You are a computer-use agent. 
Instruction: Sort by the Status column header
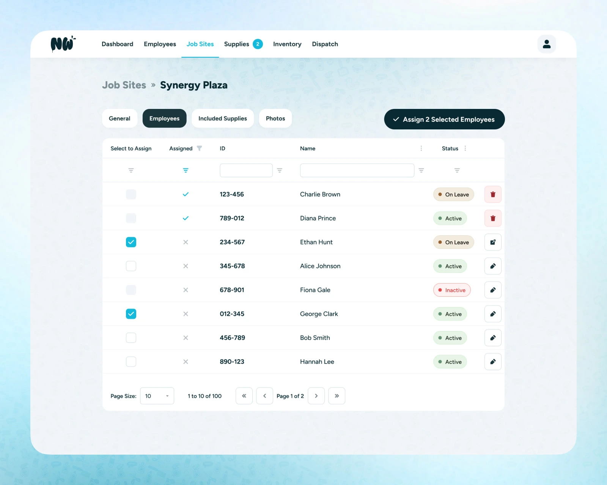point(450,148)
